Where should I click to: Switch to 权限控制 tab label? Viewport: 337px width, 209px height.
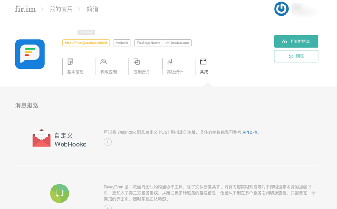tap(109, 72)
